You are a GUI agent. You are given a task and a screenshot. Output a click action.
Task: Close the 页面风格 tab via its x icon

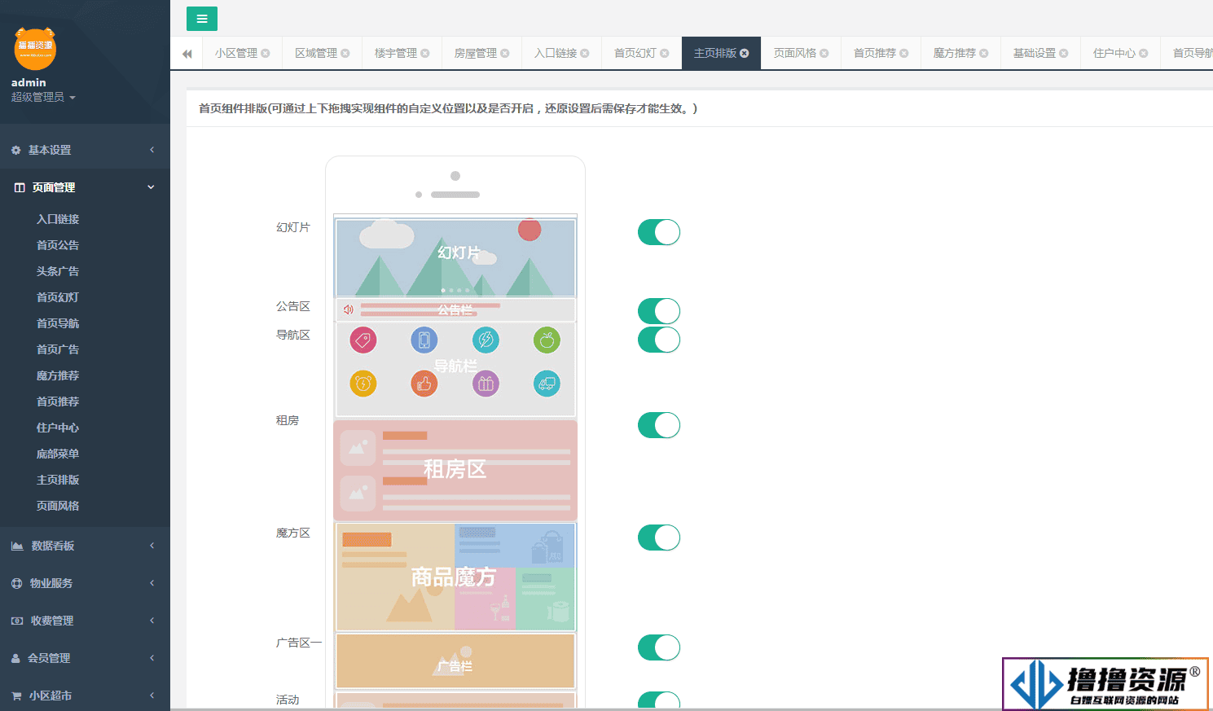coord(824,53)
